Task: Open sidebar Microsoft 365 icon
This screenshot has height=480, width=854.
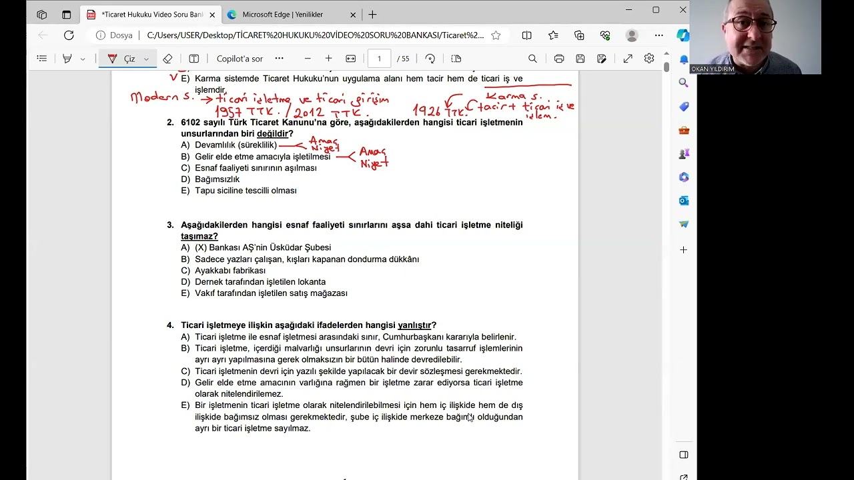Action: pos(683,177)
